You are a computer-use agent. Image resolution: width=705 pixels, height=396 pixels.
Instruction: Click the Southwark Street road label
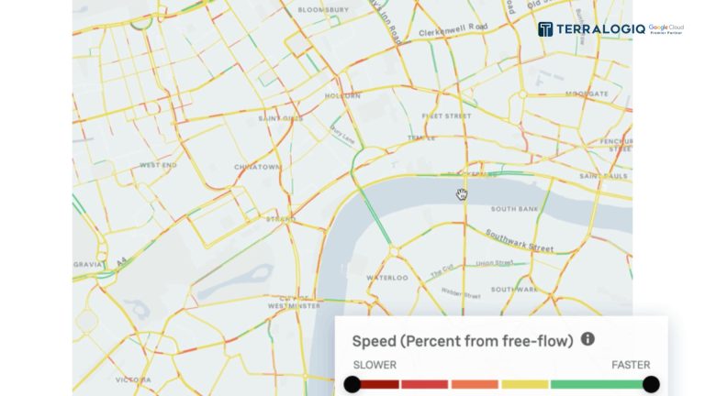(x=520, y=241)
